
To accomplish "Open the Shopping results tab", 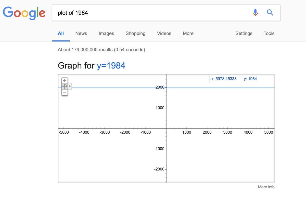I will click(135, 33).
